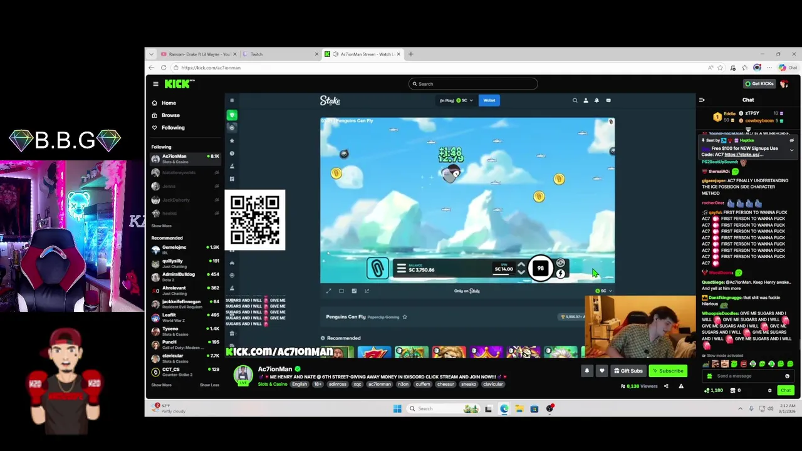Enter game fullscreen mode icon
The image size is (802, 451).
click(x=328, y=291)
